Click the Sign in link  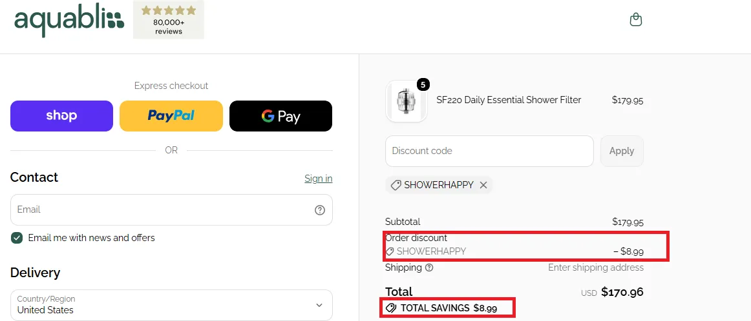[319, 178]
